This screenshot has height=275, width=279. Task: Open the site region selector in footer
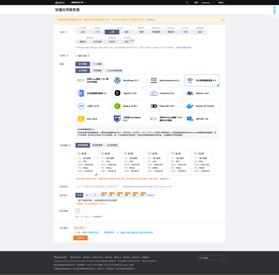[211, 258]
